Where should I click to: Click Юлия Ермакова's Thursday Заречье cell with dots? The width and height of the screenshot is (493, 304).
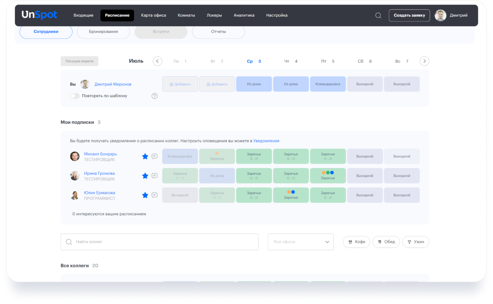[291, 195]
